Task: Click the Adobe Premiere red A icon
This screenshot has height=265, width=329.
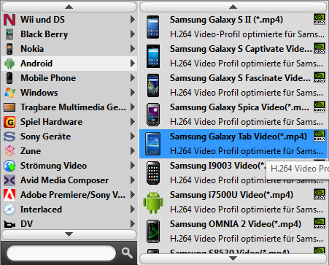Action: point(9,195)
